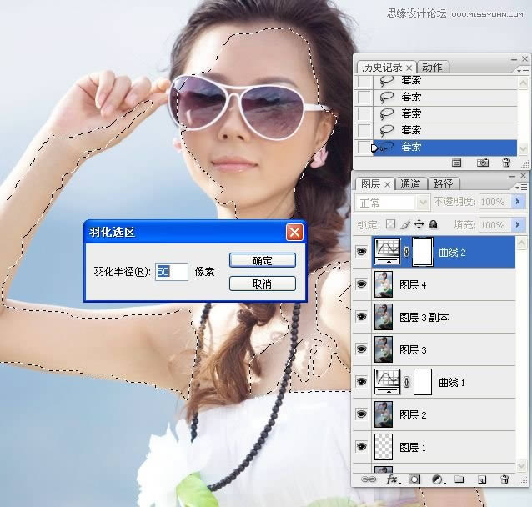Viewport: 532px width, 507px height.
Task: Open the opacity (不透明度) slider arrow
Action: 519,203
